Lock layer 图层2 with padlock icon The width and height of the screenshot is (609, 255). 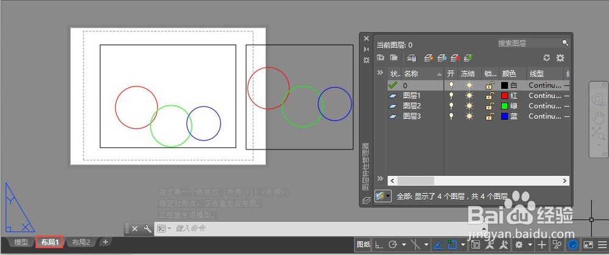coord(490,105)
